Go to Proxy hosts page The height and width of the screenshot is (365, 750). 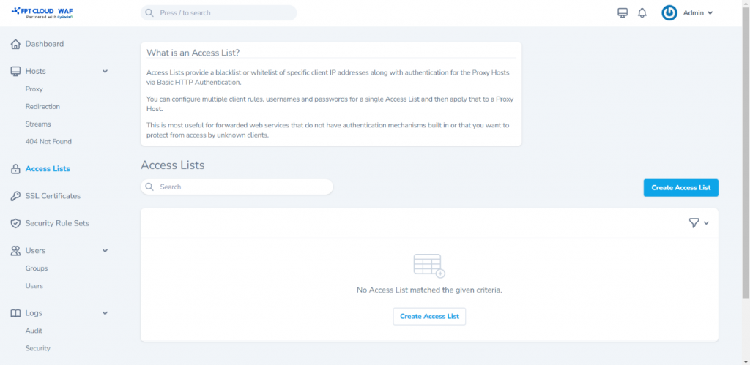(x=34, y=89)
